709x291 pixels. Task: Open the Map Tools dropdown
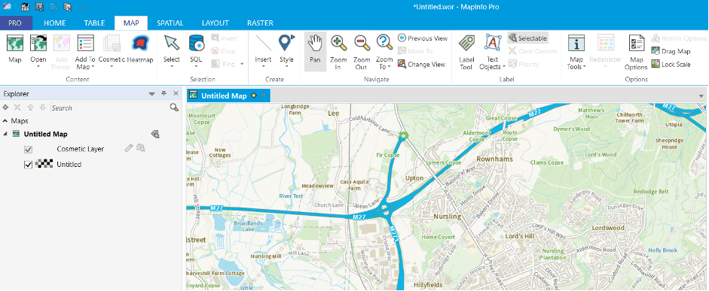click(x=584, y=67)
